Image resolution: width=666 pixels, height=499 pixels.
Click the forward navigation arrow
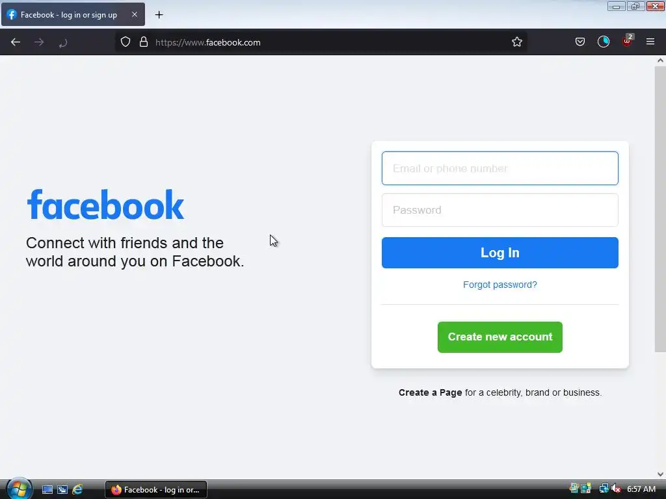(39, 42)
